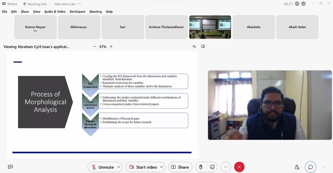Click the 57% zoom level value

click(x=103, y=47)
